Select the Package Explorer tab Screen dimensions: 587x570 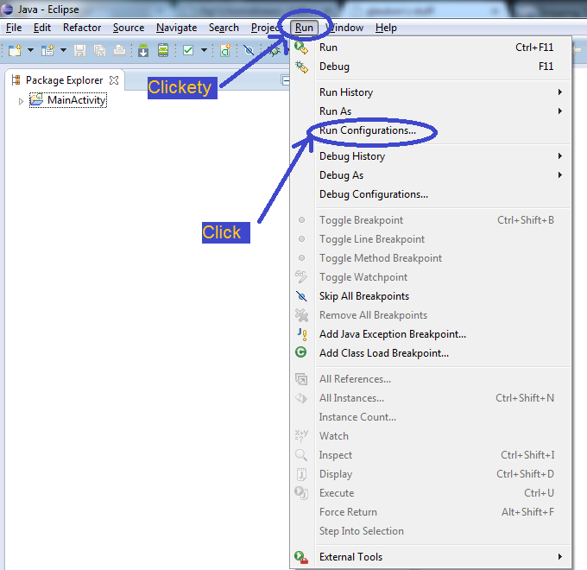(x=65, y=80)
